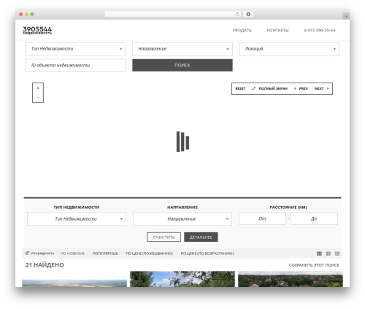Viewport: 365px width, 309px height.
Task: Open the right listing thumbnail with village view
Action: (291, 279)
